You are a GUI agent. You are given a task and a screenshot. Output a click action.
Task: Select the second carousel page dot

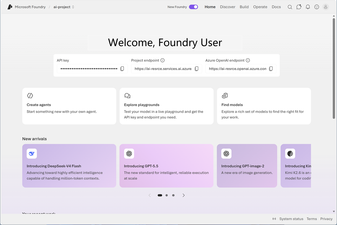pyautogui.click(x=167, y=195)
